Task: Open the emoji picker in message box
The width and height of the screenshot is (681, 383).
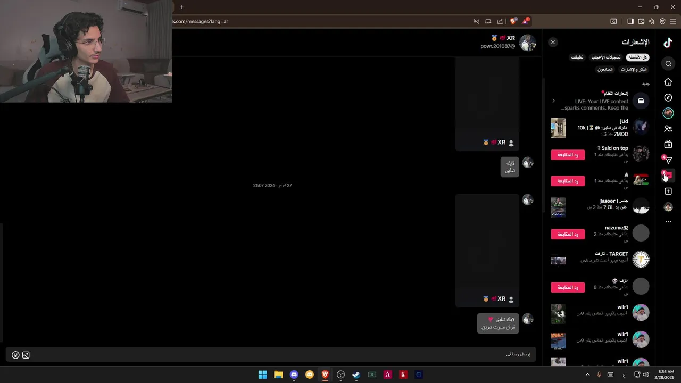Action: pos(15,355)
